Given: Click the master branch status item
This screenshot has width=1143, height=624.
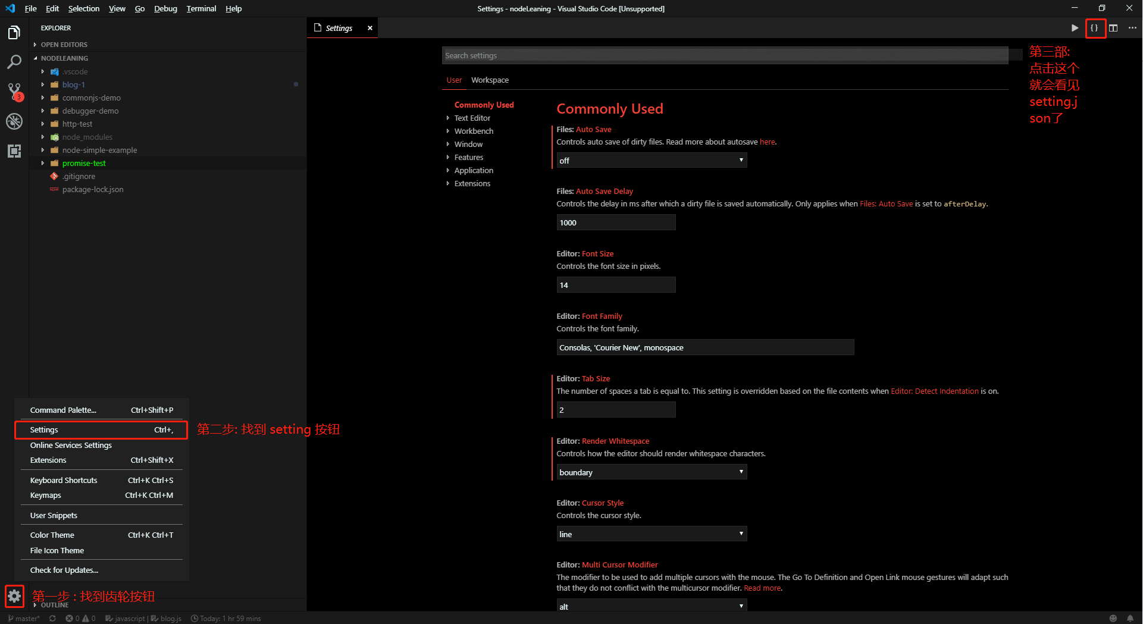Looking at the screenshot, I should point(24,619).
